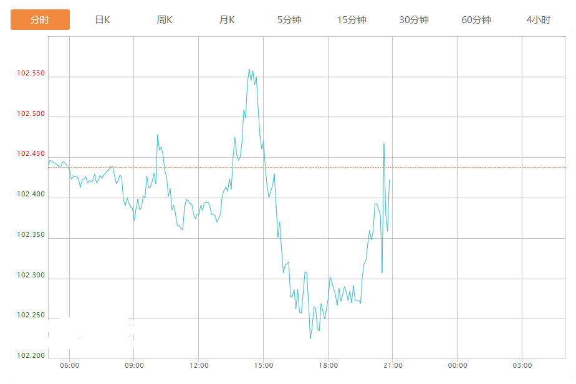
Task: Click the highest peak of the price line
Action: (249, 69)
